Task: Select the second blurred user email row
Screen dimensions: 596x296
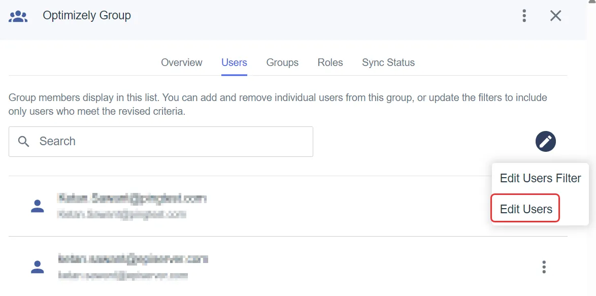Action: click(x=288, y=267)
